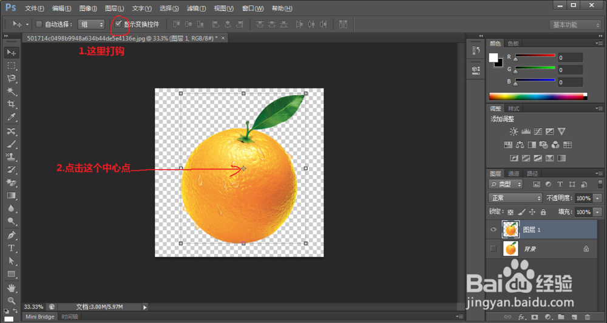
Task: Select the 图层 1 layer thumbnail
Action: point(510,229)
